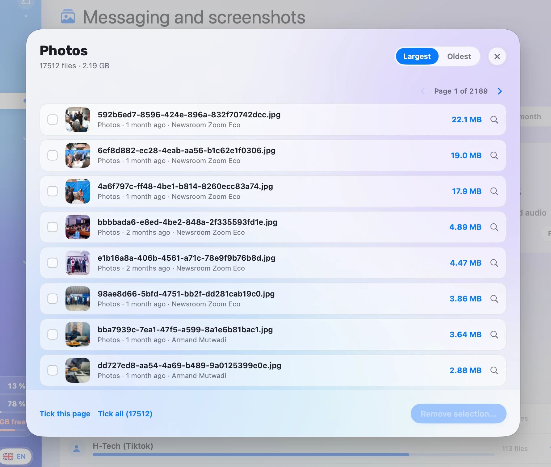Tick checkbox for bba7939c-7ea1 photo
This screenshot has width=551, height=467.
point(53,334)
